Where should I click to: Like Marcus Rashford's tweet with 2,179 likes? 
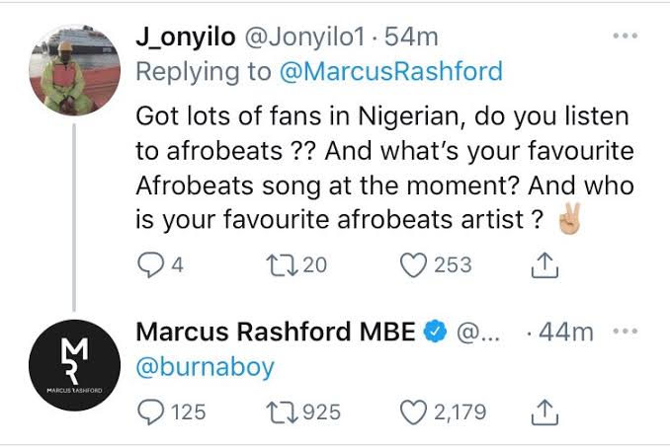[x=416, y=410]
